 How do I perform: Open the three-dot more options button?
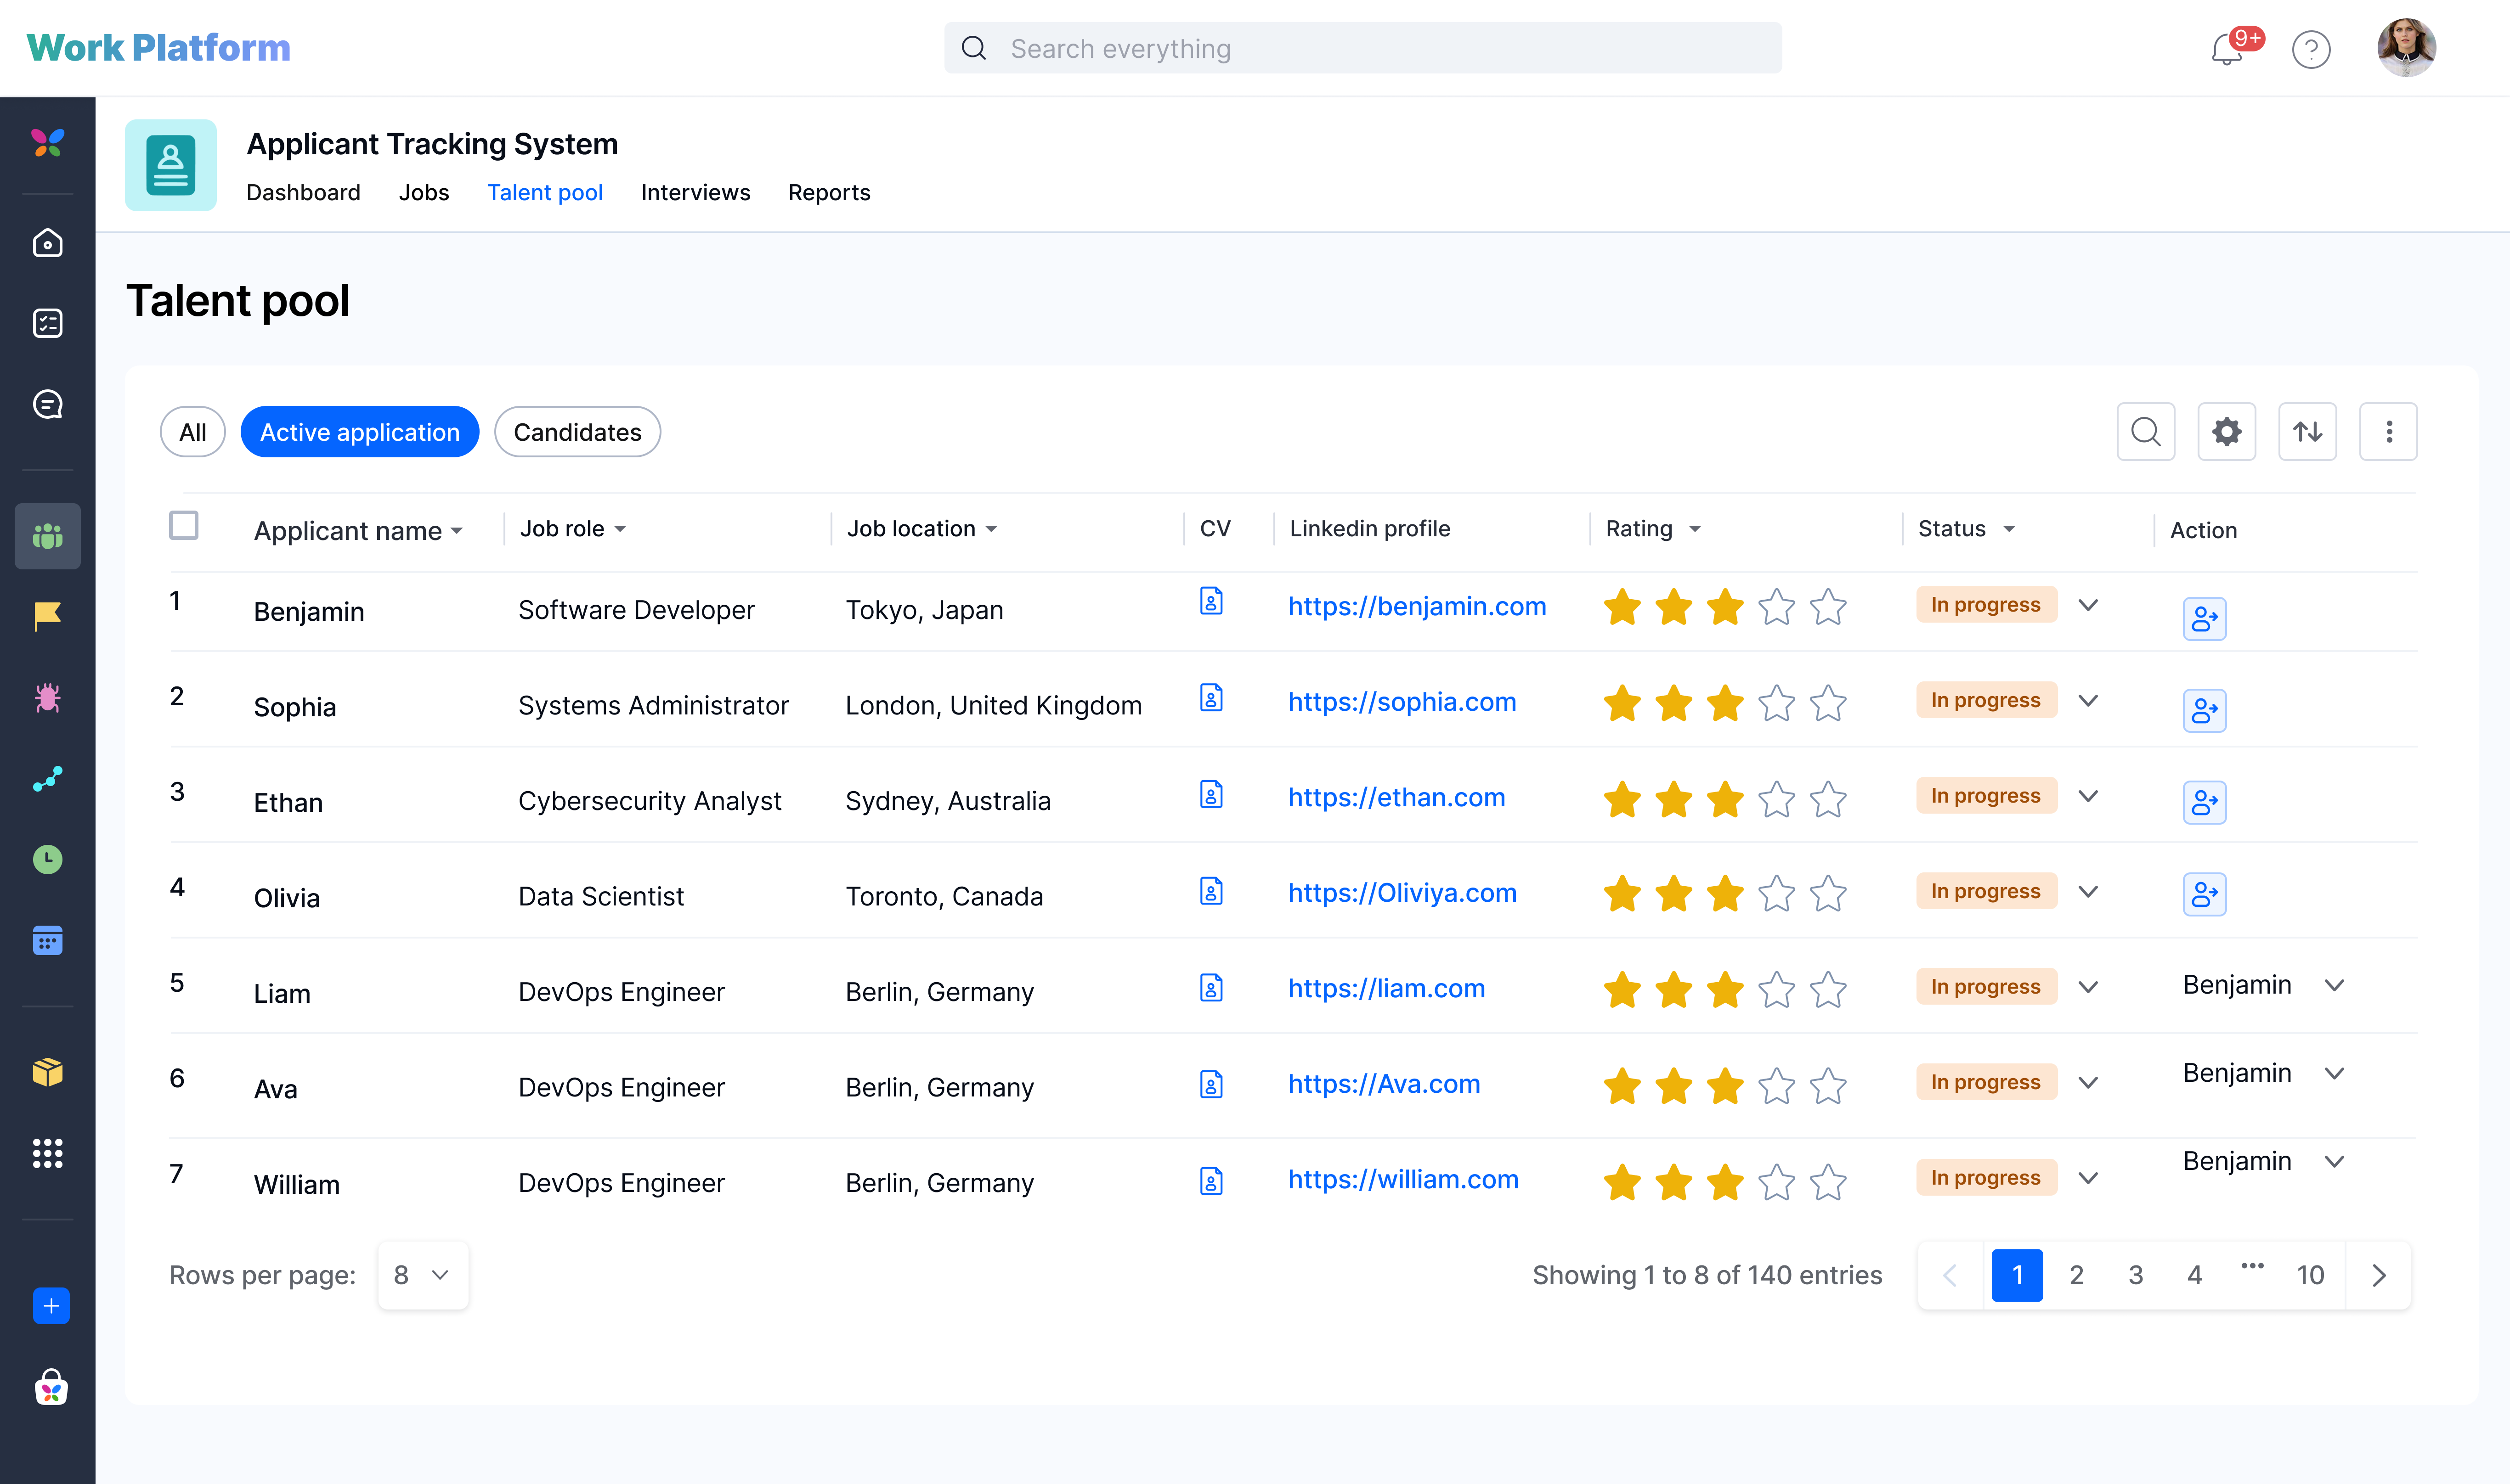2389,432
